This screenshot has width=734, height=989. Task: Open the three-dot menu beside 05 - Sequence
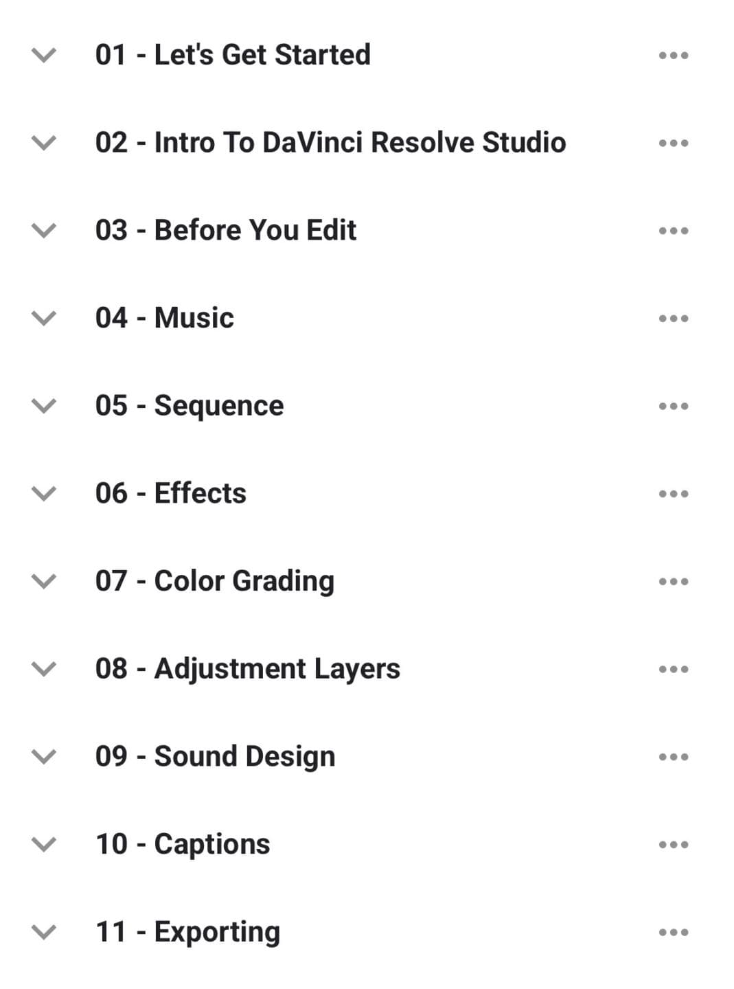[673, 406]
